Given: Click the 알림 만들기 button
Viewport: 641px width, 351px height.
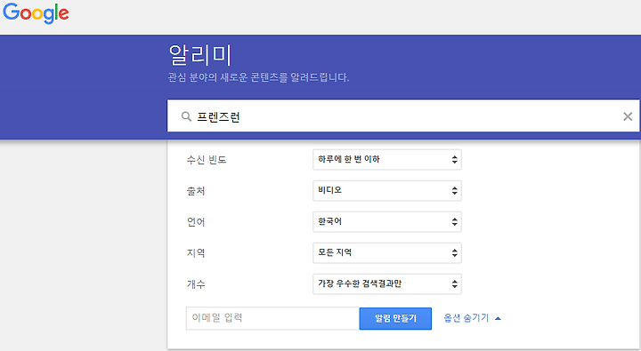Looking at the screenshot, I should coord(395,318).
